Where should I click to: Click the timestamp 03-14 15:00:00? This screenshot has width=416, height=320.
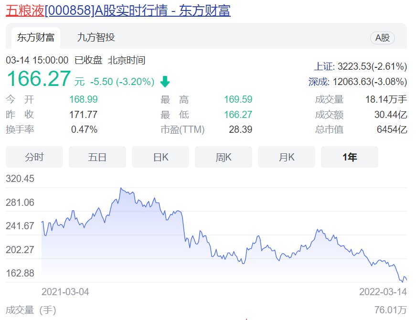(37, 60)
